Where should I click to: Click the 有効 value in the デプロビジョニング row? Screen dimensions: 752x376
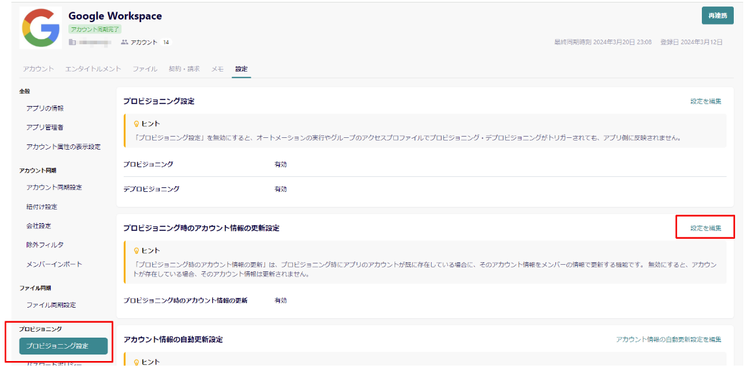pos(281,189)
